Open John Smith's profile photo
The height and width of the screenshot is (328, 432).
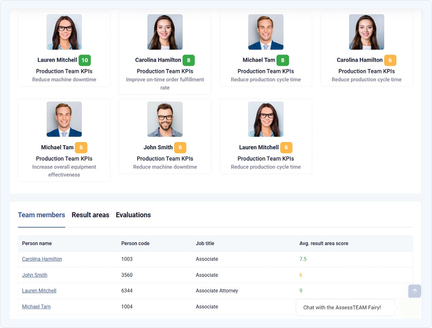(165, 119)
